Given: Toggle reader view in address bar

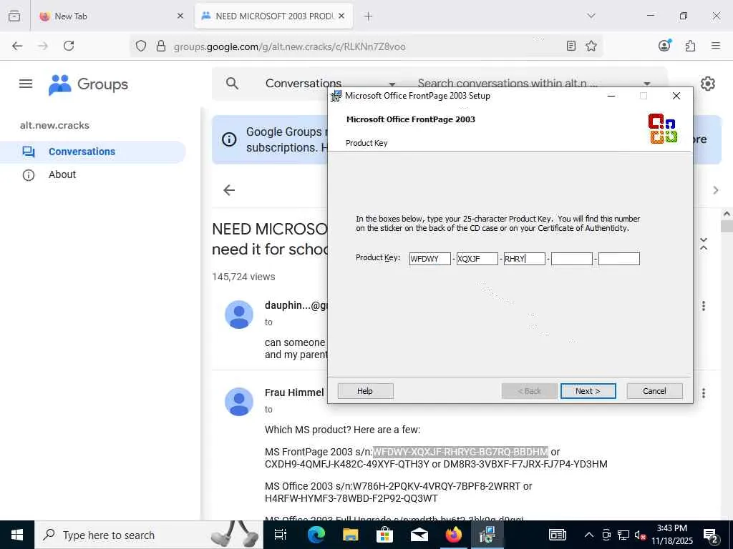Looking at the screenshot, I should (x=571, y=46).
